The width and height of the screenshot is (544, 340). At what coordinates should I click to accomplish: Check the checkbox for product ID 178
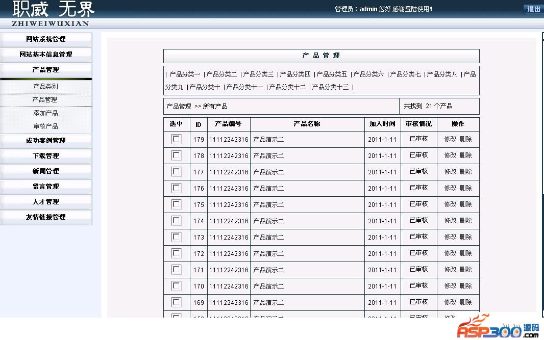coord(176,155)
